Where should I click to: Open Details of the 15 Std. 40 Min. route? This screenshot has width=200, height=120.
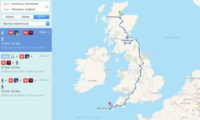(x=44, y=80)
